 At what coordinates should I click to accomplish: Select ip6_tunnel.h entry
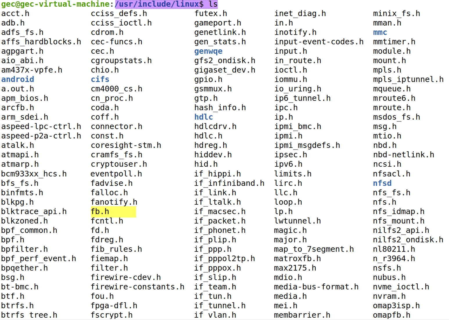point(303,98)
